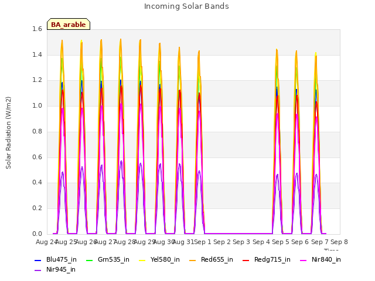
Task: Click the Sep 7 x-axis date label
Action: (x=320, y=242)
